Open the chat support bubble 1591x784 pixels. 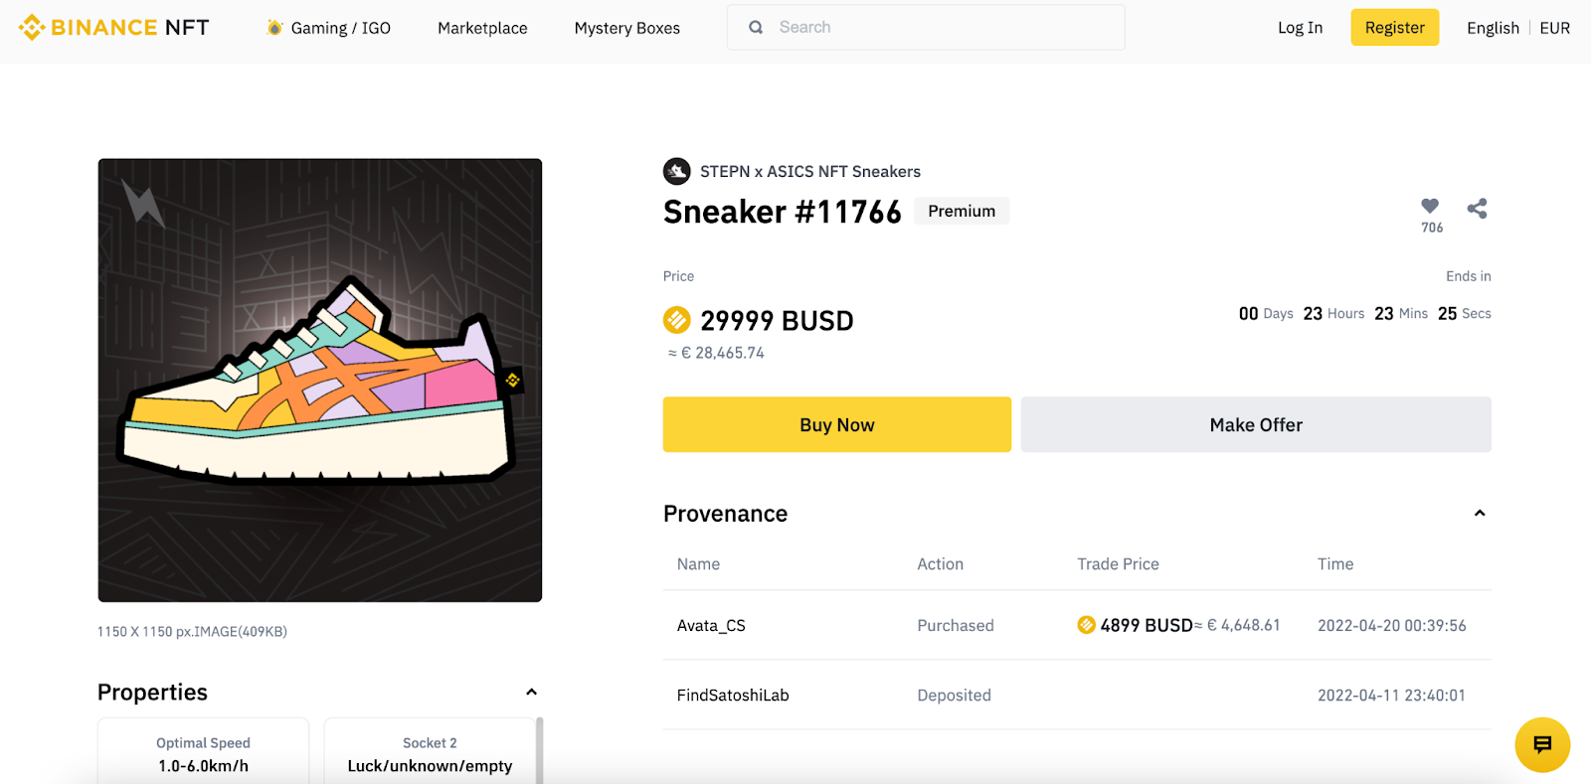point(1542,744)
